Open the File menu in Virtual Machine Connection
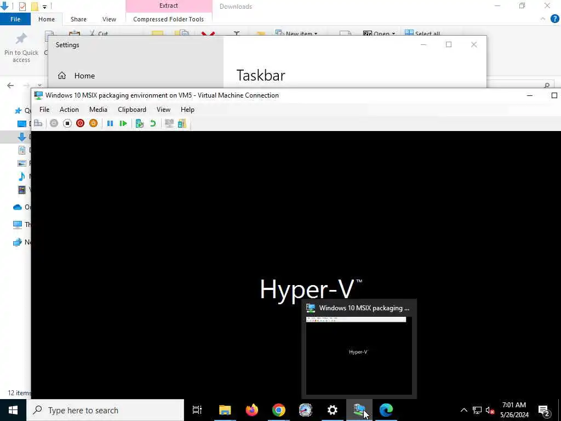The height and width of the screenshot is (421, 561). [44, 110]
